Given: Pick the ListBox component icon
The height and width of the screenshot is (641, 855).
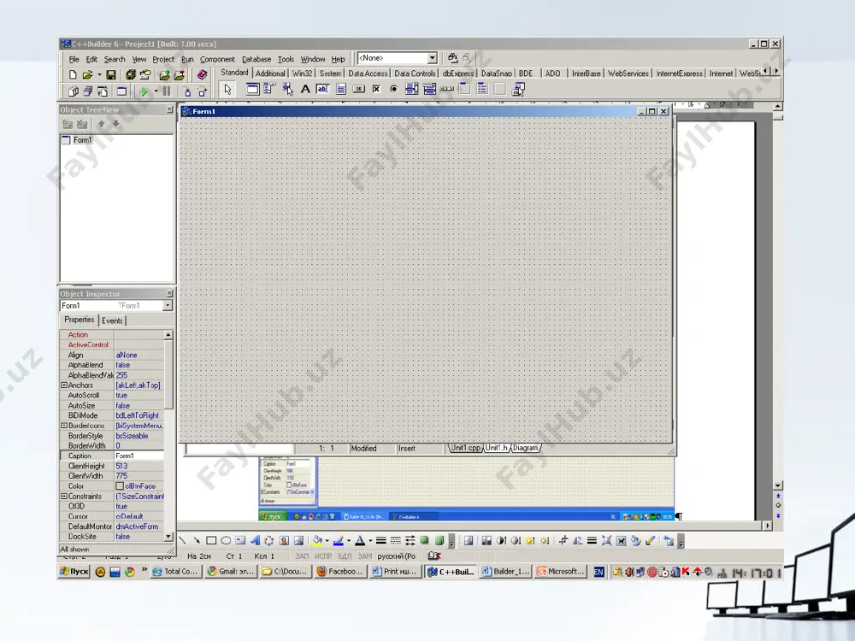Looking at the screenshot, I should [412, 90].
